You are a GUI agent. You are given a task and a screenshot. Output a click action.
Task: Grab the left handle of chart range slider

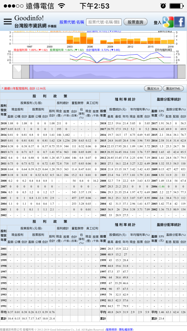click(x=31, y=72)
